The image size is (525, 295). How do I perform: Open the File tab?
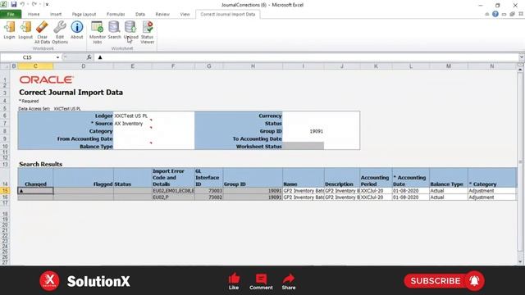click(x=11, y=14)
